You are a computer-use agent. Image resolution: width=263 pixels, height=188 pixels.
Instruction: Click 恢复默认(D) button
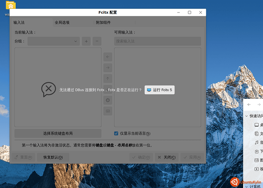point(53,157)
